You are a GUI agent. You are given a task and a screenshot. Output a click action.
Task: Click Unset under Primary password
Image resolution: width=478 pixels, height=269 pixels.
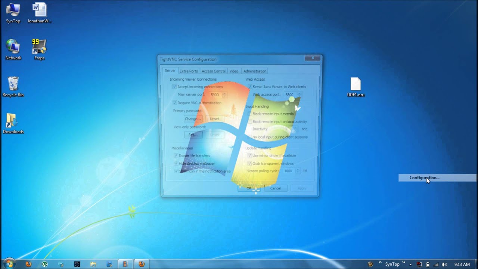[214, 119]
